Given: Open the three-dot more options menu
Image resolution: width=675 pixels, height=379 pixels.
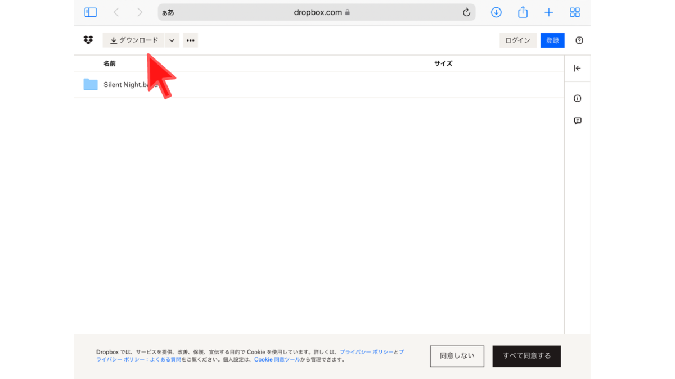Looking at the screenshot, I should click(x=190, y=40).
